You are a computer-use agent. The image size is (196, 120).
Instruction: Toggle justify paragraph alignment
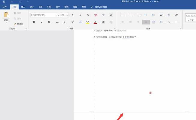pos(146,22)
